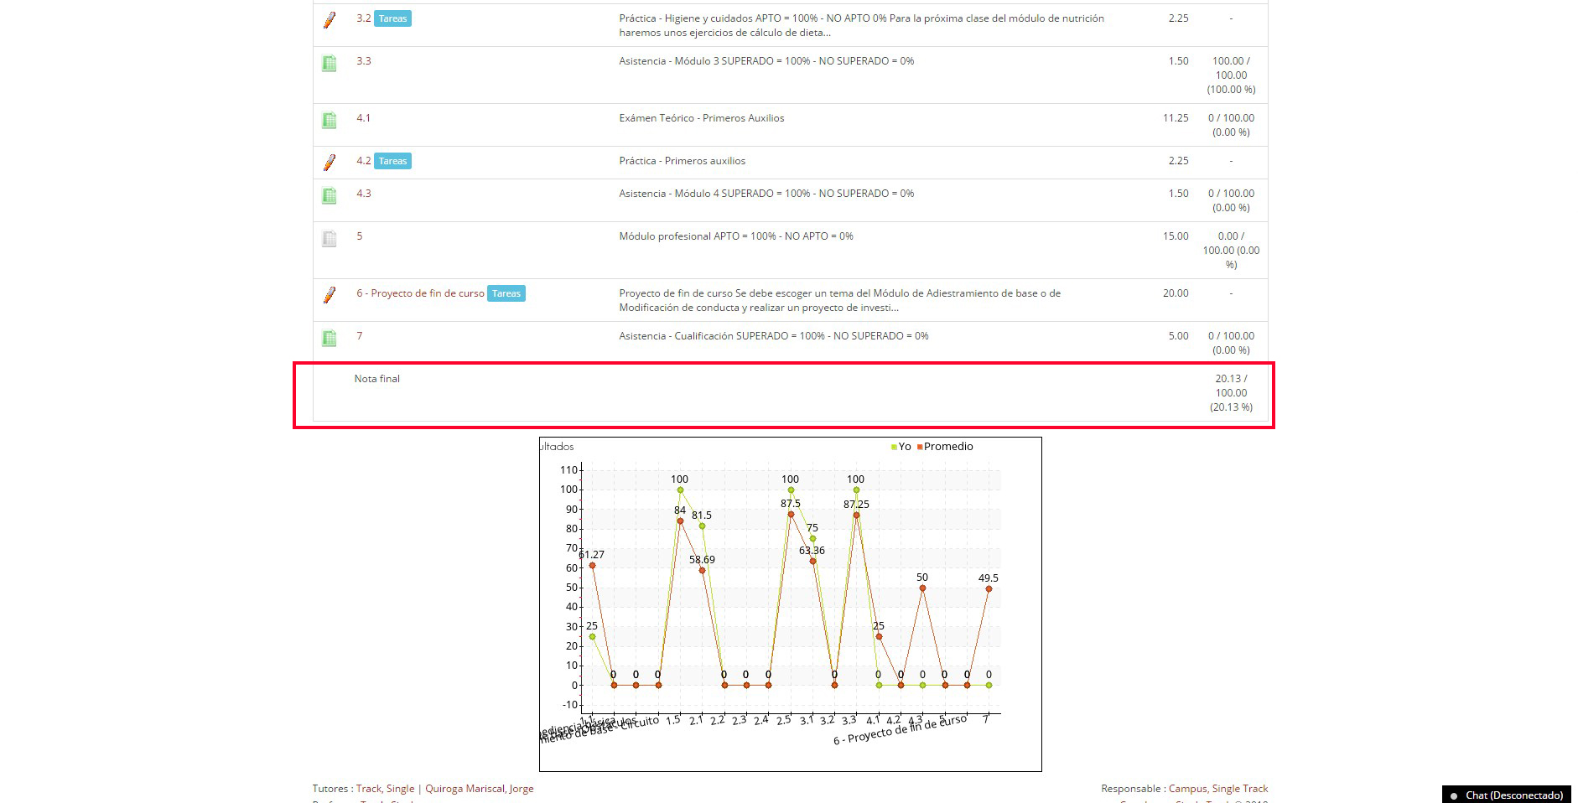
Task: Click 'Exámen Teórico - Primeros Auxilios' text
Action: tap(702, 117)
